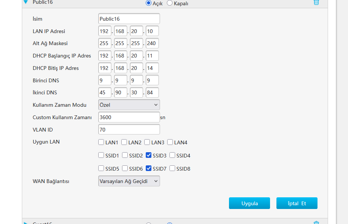
Task: Click the İsim field containing Public16
Action: point(129,19)
